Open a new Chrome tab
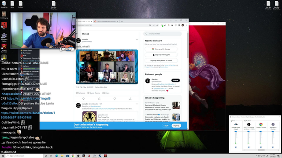The width and height of the screenshot is (282, 158). (x=122, y=22)
